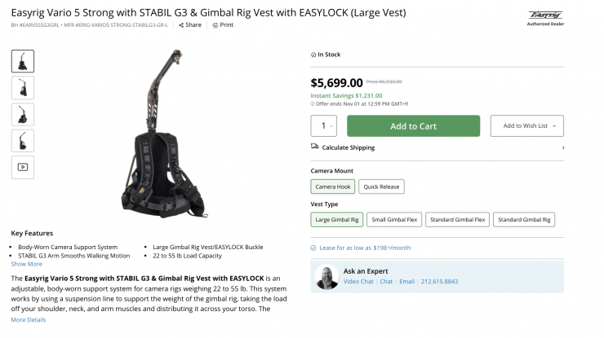Click the expert's avatar photo
Screen dimensions: 604x338
click(x=326, y=277)
